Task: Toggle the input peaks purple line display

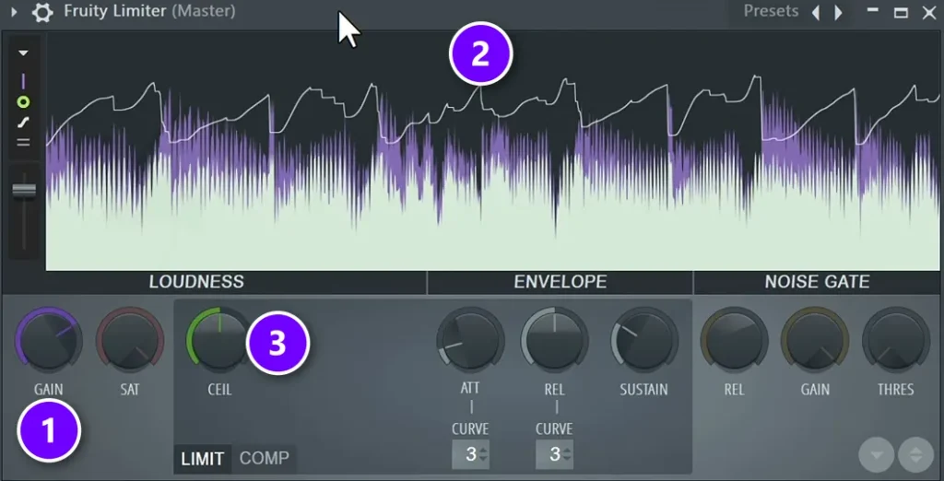Action: [x=23, y=81]
